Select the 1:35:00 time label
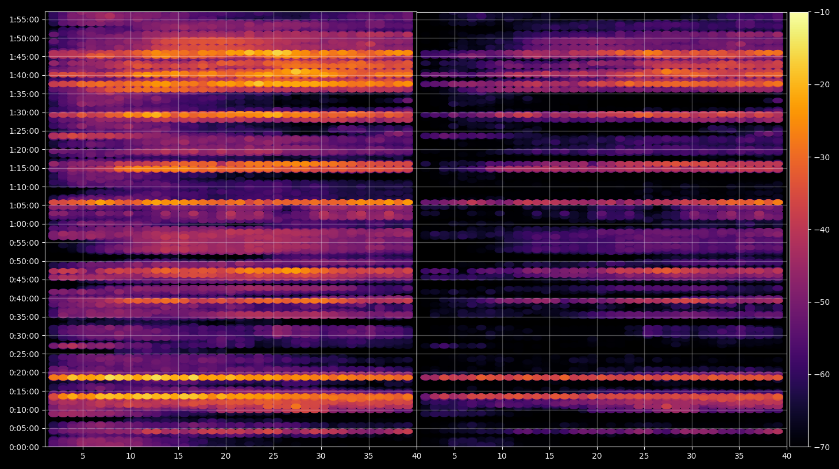Screen dimensions: 839x469 pyautogui.click(x=24, y=94)
